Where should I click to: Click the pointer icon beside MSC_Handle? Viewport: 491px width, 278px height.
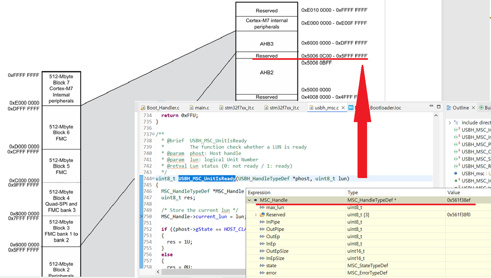point(256,200)
